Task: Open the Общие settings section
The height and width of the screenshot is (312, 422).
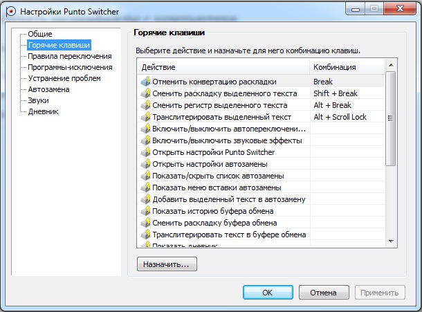Action: (40, 34)
